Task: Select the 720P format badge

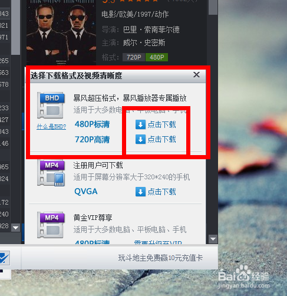Action: (134, 57)
